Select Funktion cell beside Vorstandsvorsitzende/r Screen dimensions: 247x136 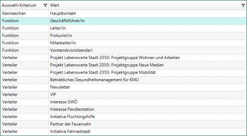tap(24, 50)
